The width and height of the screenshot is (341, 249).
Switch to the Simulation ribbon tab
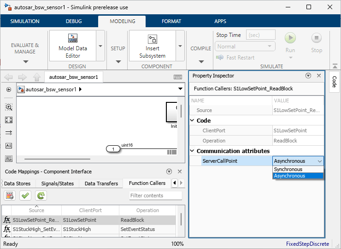[x=25, y=21]
